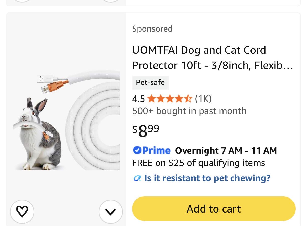Tap the Pet-safe badge
Viewport: 307px width, 226px height.
point(150,82)
